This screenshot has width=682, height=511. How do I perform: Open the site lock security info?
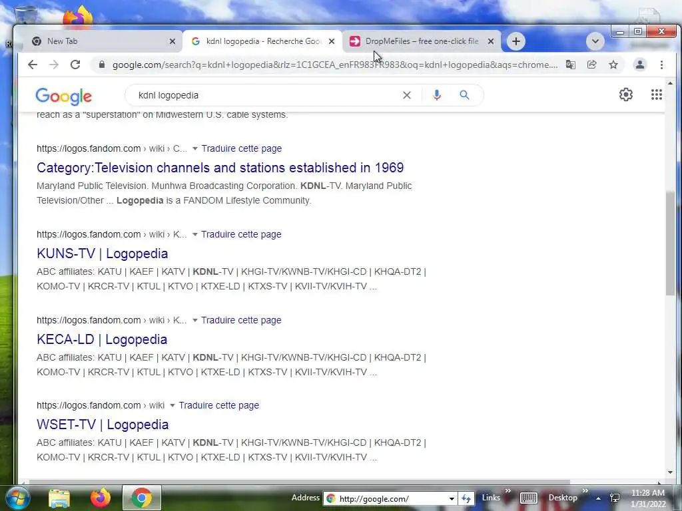pos(102,65)
